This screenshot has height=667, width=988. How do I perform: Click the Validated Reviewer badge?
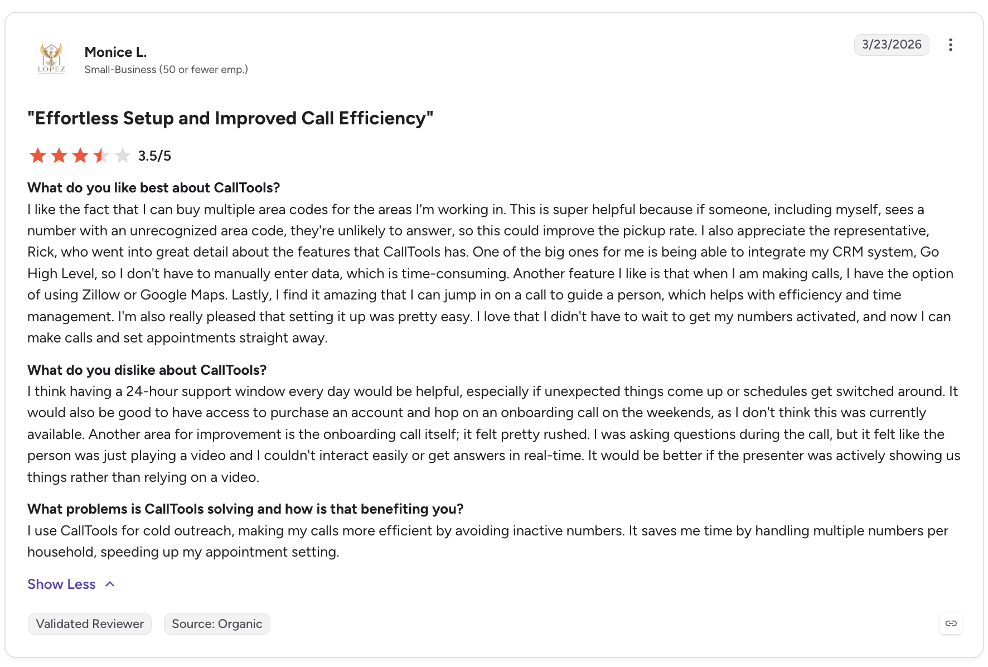90,623
